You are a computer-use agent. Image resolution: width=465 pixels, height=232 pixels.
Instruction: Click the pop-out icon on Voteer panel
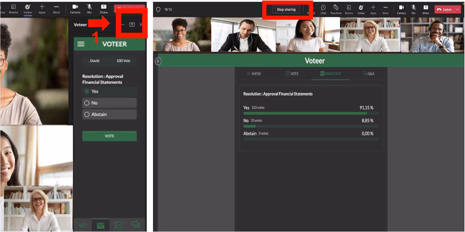coord(132,24)
